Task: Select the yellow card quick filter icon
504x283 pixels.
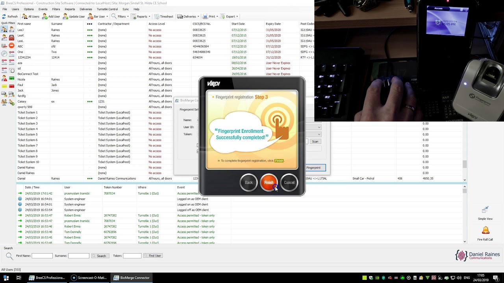Action: coord(4,86)
